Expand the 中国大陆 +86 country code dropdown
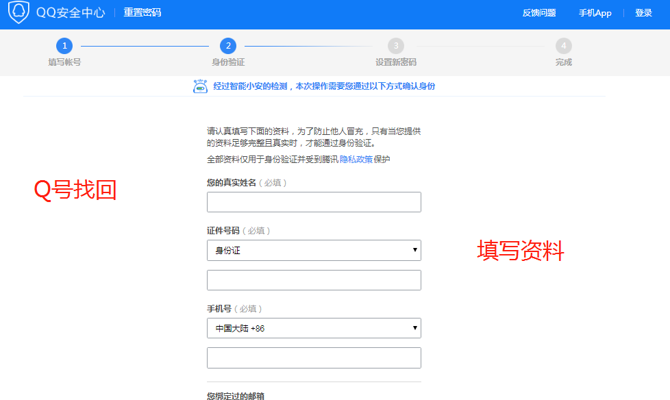The height and width of the screenshot is (400, 670). pyautogui.click(x=314, y=329)
